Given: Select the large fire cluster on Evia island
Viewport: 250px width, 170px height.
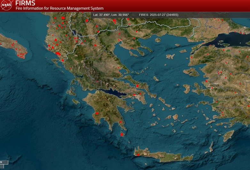Looking at the screenshot, I should (x=138, y=86).
